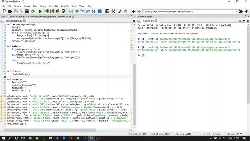Save all files from toolbar
This screenshot has width=250, height=141.
pos(21,11)
